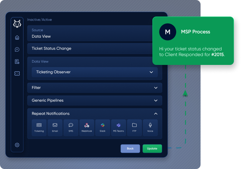Open the reports document sidebar icon
Image resolution: width=242 pixels, height=169 pixels.
coord(17,62)
